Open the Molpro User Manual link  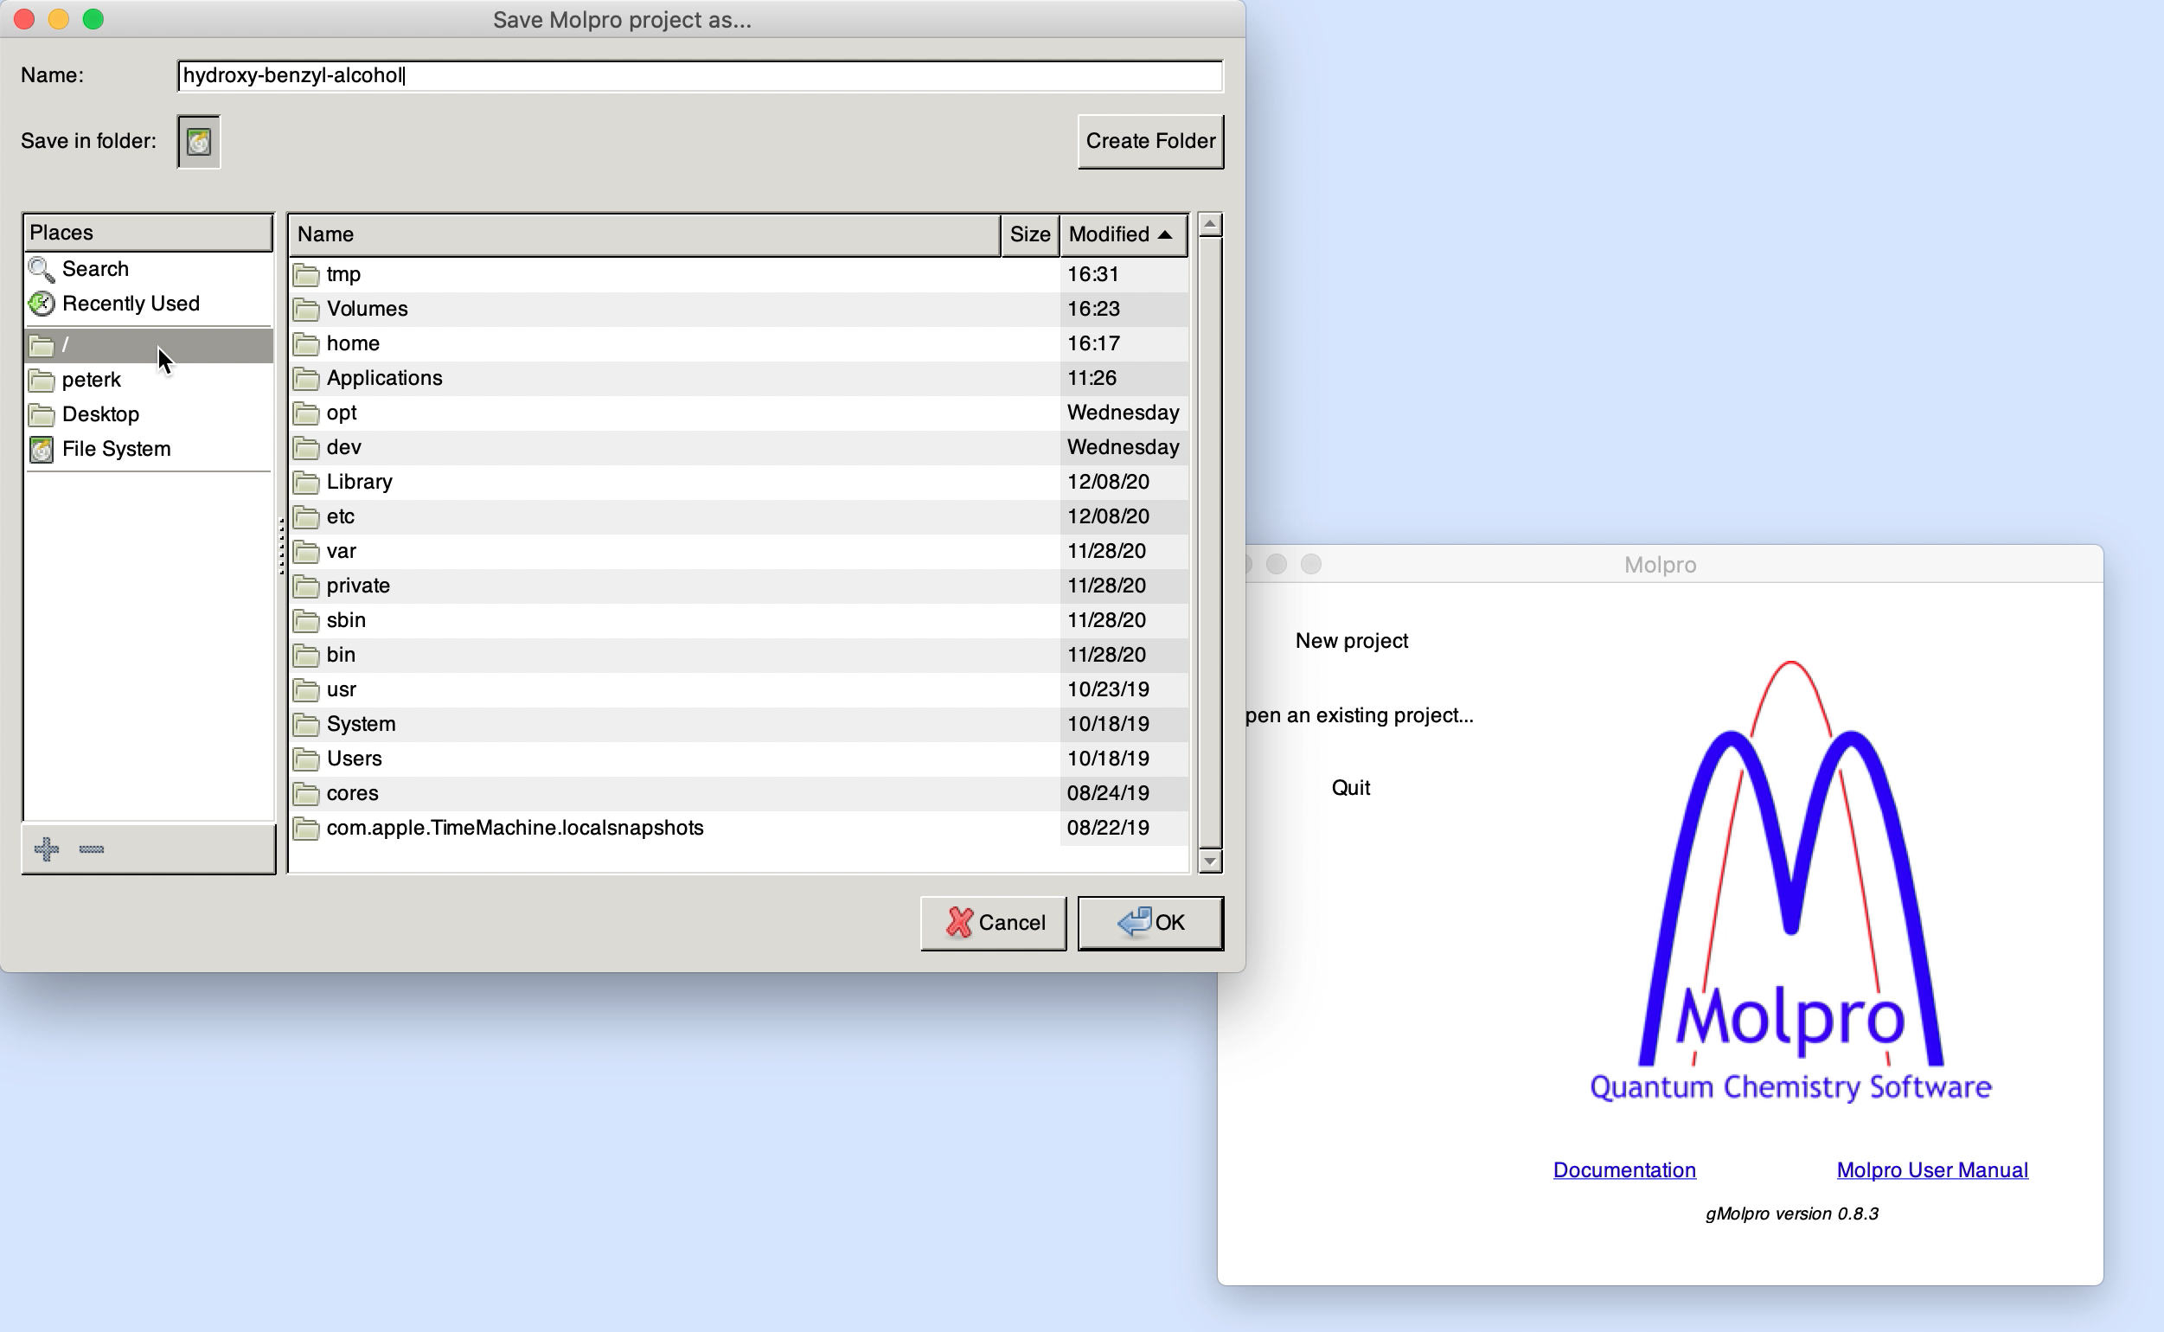click(1931, 1170)
